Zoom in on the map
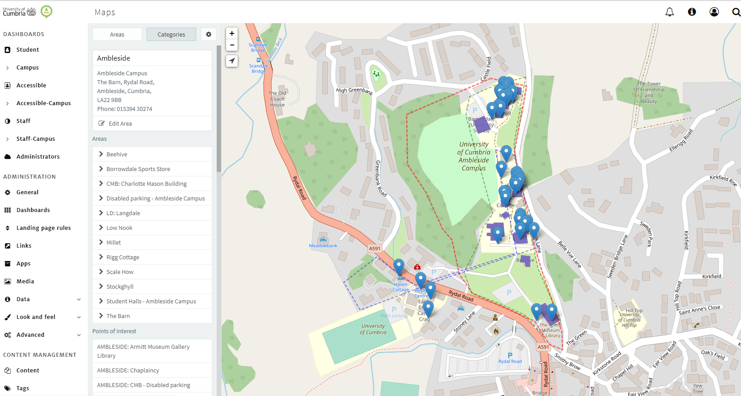741x396 pixels. pyautogui.click(x=232, y=33)
